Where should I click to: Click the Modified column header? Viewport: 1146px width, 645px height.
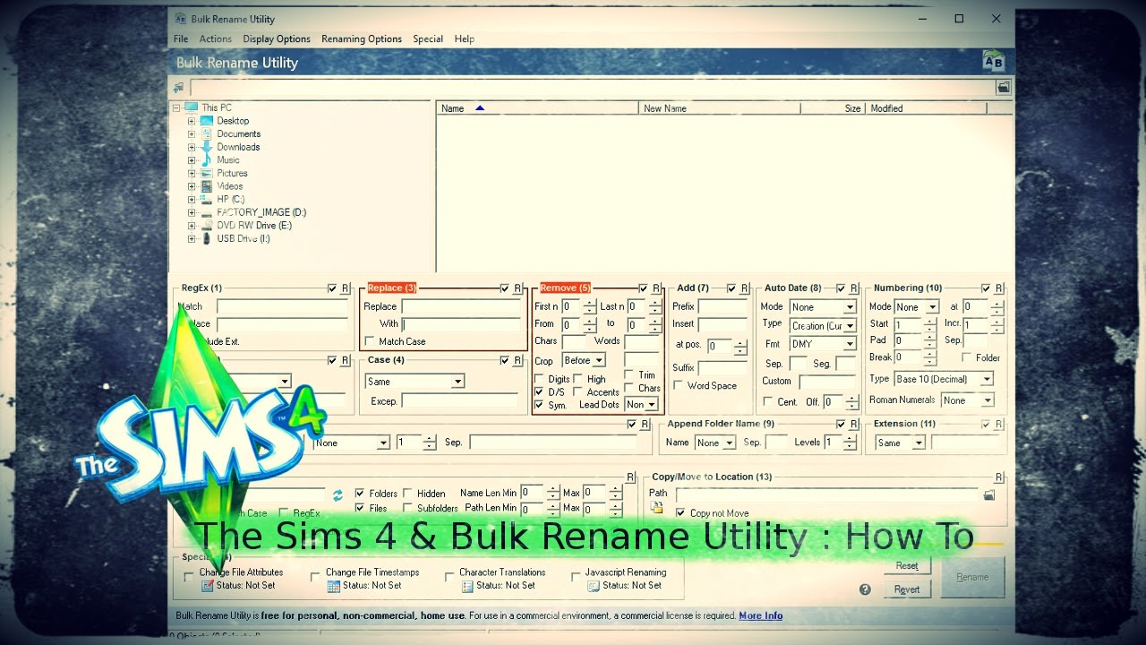click(x=926, y=108)
